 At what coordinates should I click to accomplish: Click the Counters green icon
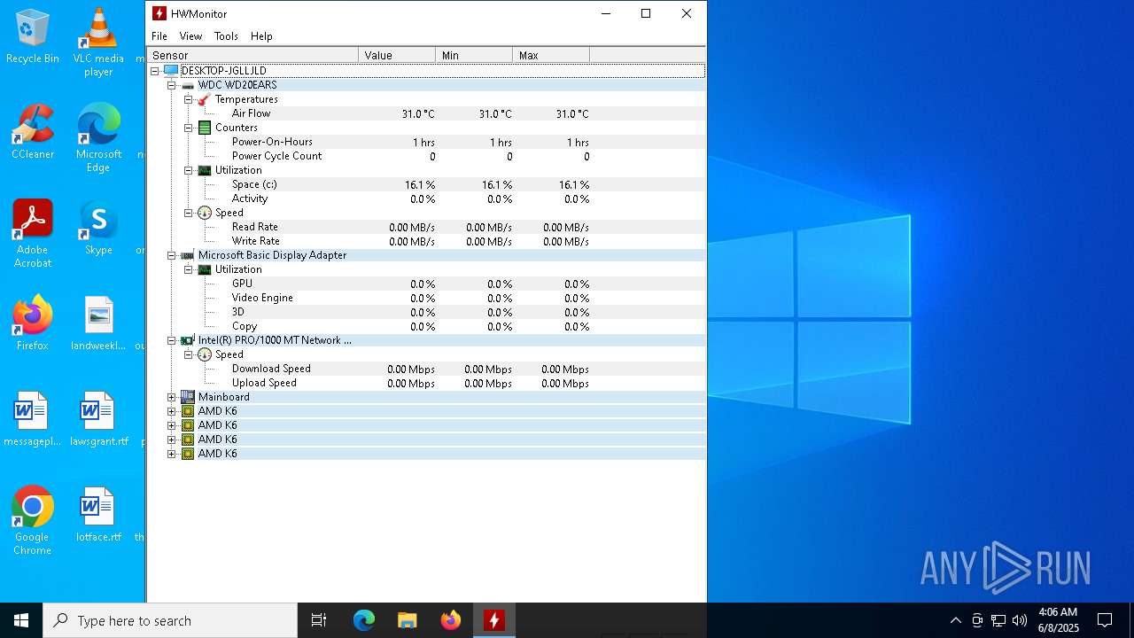[205, 128]
